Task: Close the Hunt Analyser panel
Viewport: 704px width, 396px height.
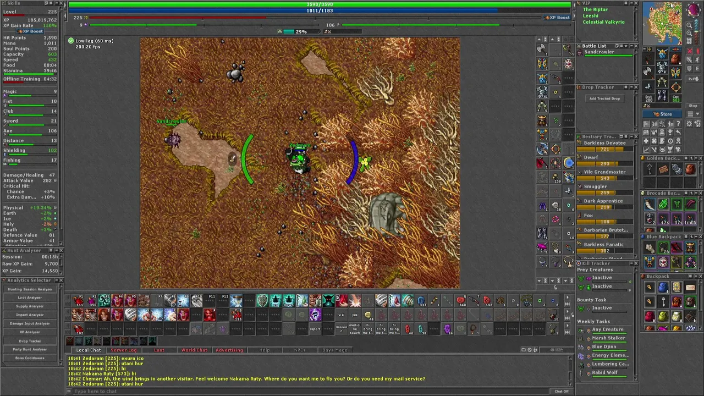Action: pyautogui.click(x=61, y=250)
